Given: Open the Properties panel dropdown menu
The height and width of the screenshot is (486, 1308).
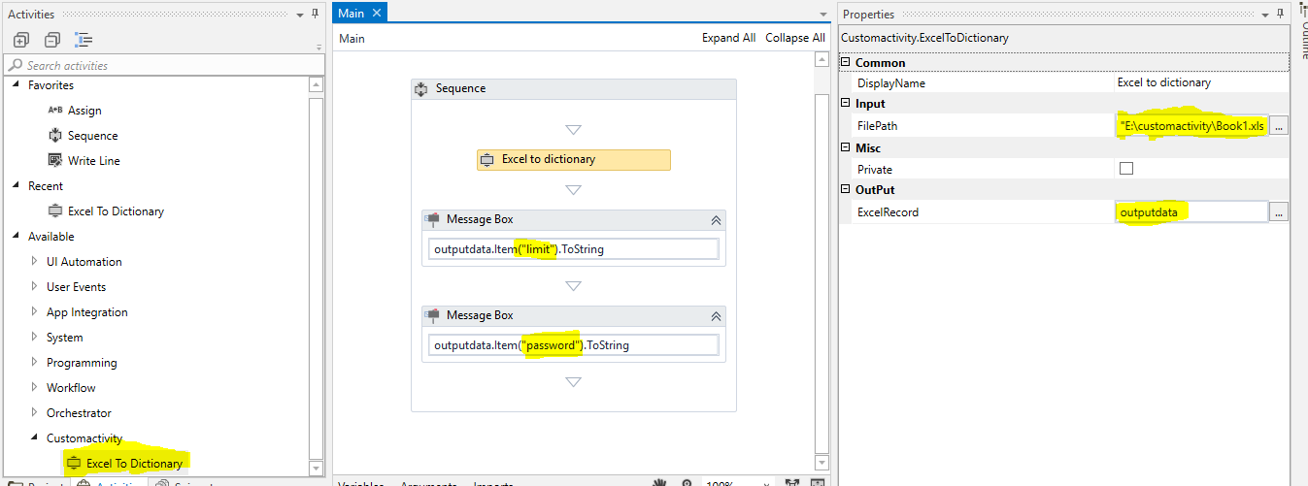Looking at the screenshot, I should point(1265,15).
